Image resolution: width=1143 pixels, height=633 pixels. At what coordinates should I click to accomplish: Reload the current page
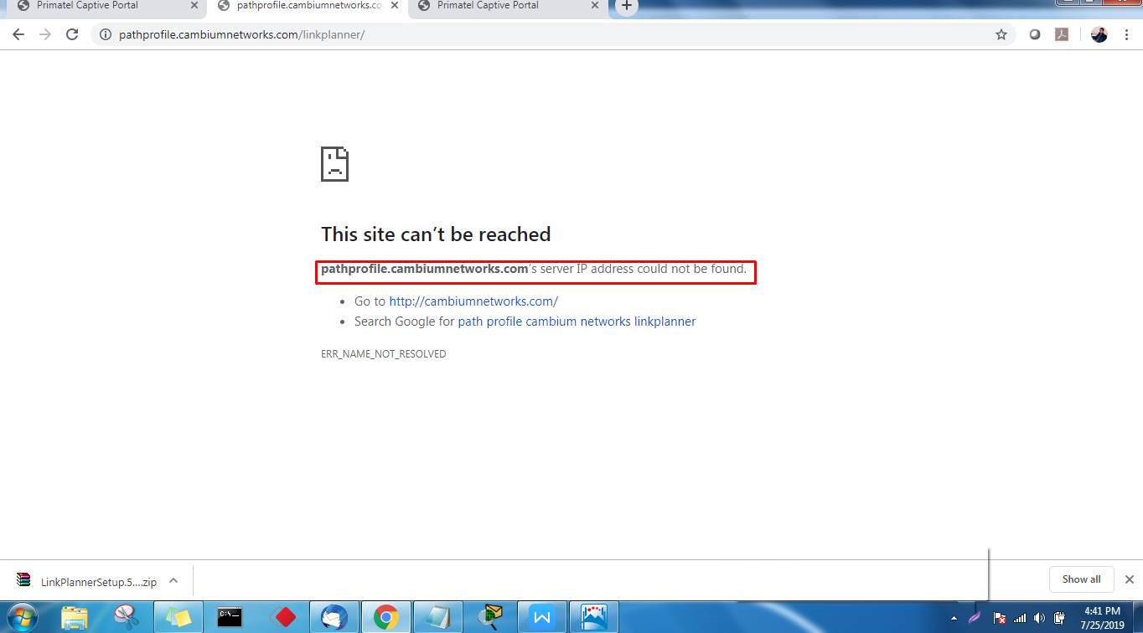pos(71,34)
